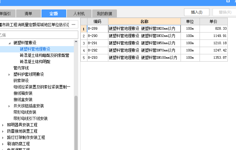Screen dimensions: 236x150
Task: Select 管内穿线 tree item
Action: [21, 68]
